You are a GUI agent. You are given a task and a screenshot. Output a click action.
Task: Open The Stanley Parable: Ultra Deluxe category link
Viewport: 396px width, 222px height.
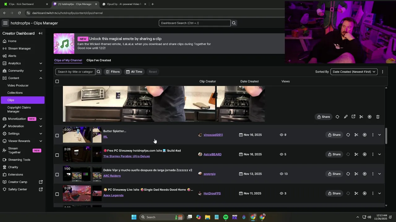[127, 156]
